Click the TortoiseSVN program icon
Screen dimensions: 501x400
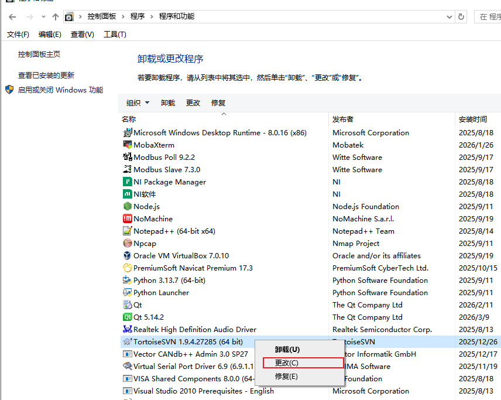(128, 341)
